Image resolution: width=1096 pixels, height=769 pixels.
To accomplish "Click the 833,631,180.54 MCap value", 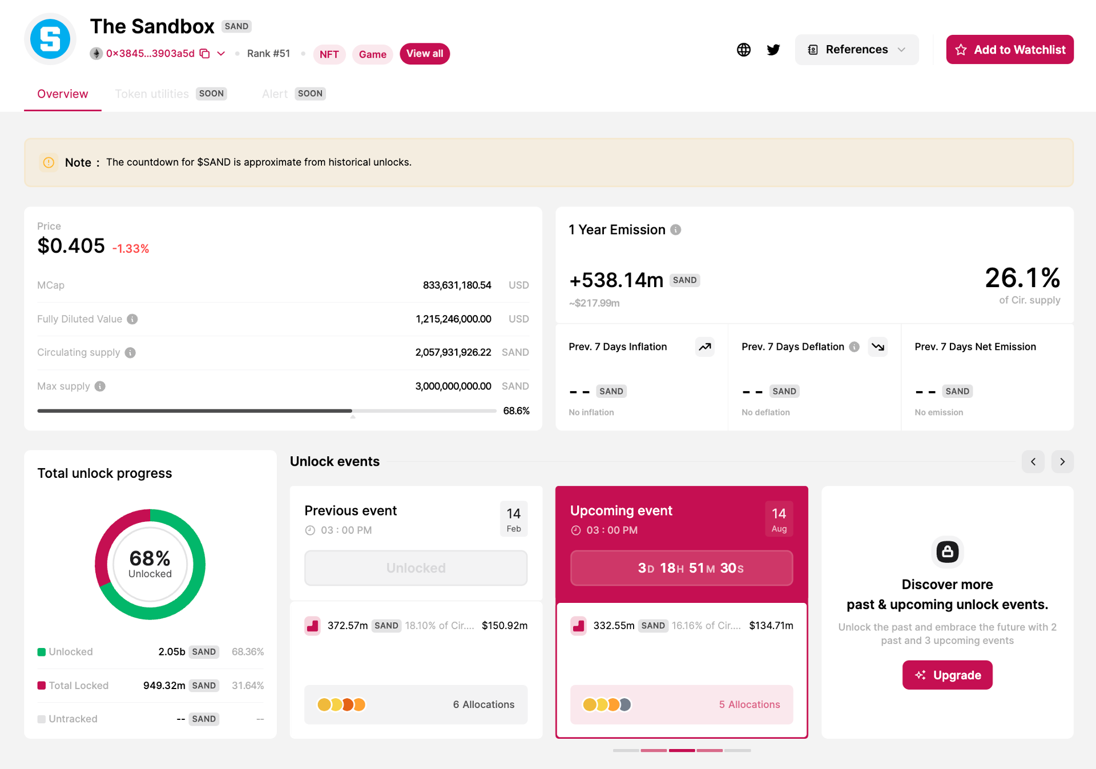I will [457, 285].
